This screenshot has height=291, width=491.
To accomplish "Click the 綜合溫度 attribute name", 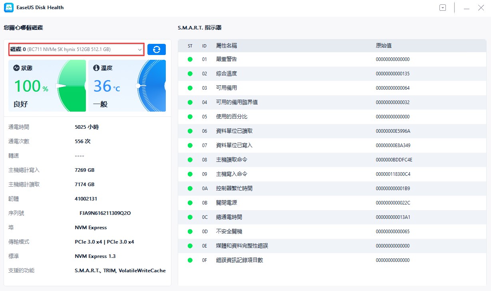I will [227, 74].
